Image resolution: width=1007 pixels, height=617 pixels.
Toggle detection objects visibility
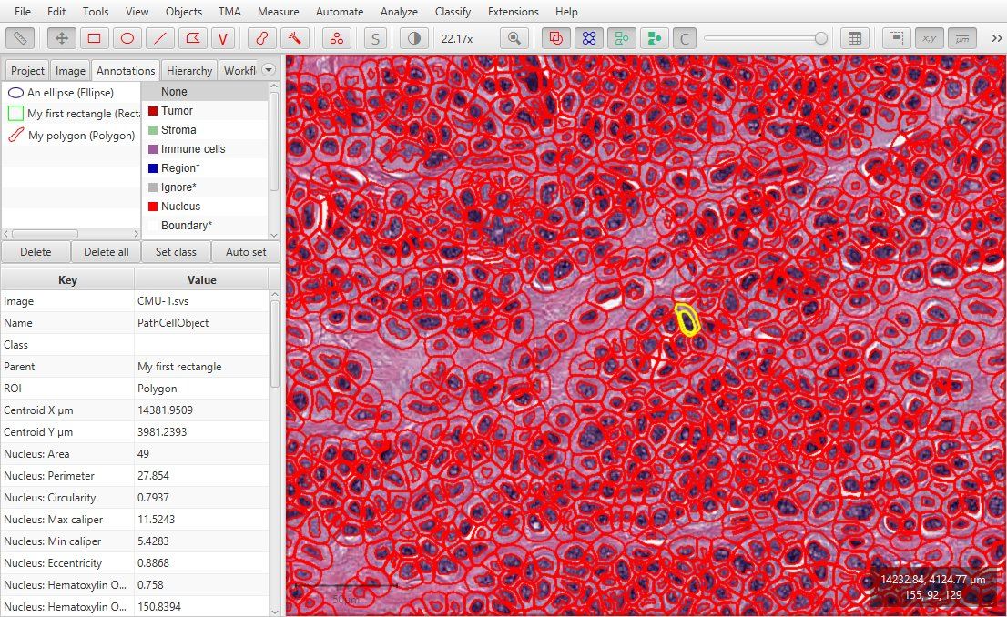(588, 38)
